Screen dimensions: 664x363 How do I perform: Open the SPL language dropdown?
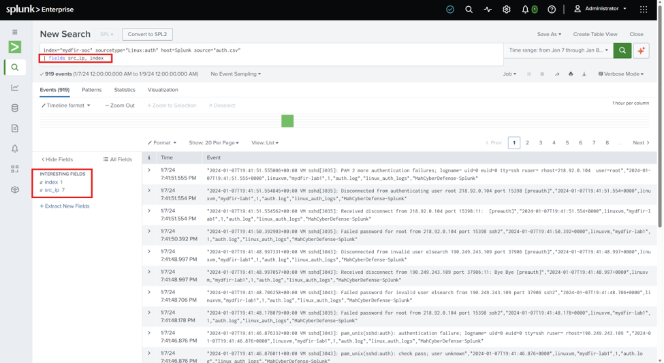tap(107, 34)
